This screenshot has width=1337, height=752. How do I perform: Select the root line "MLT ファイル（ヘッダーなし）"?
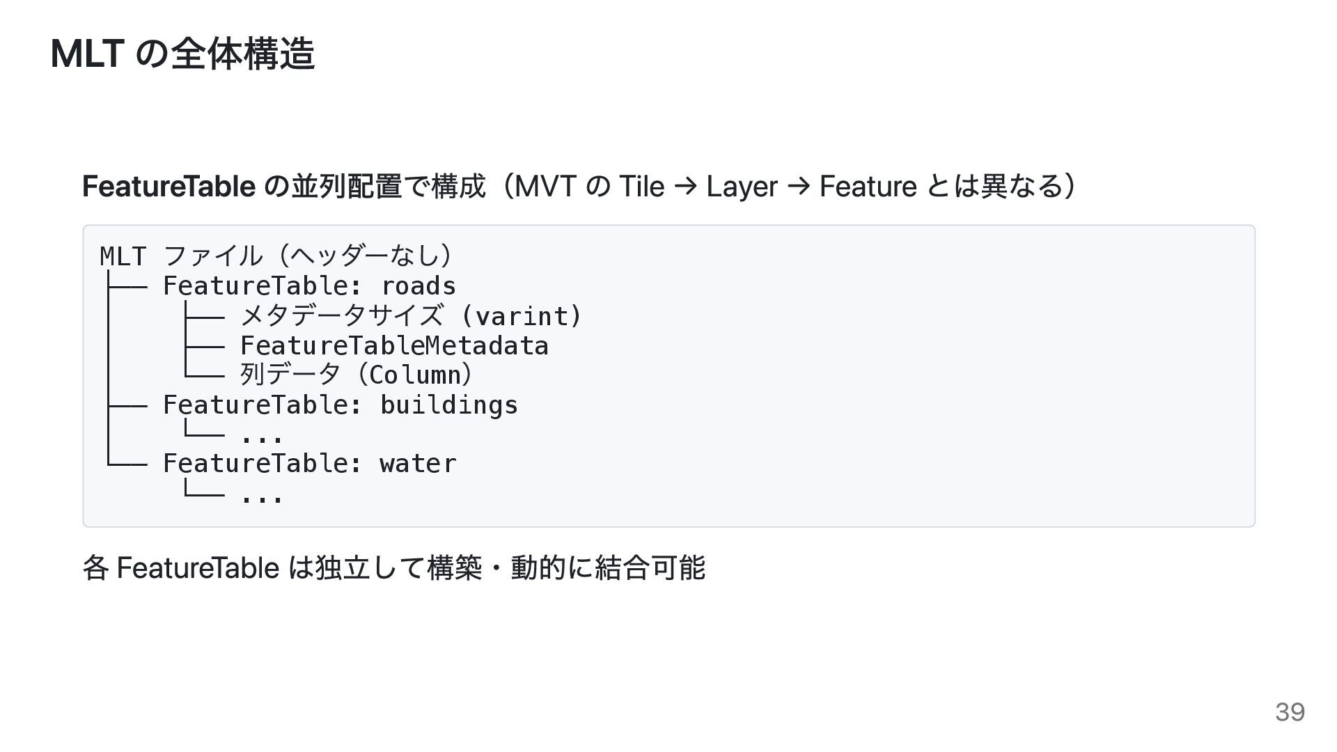point(276,256)
